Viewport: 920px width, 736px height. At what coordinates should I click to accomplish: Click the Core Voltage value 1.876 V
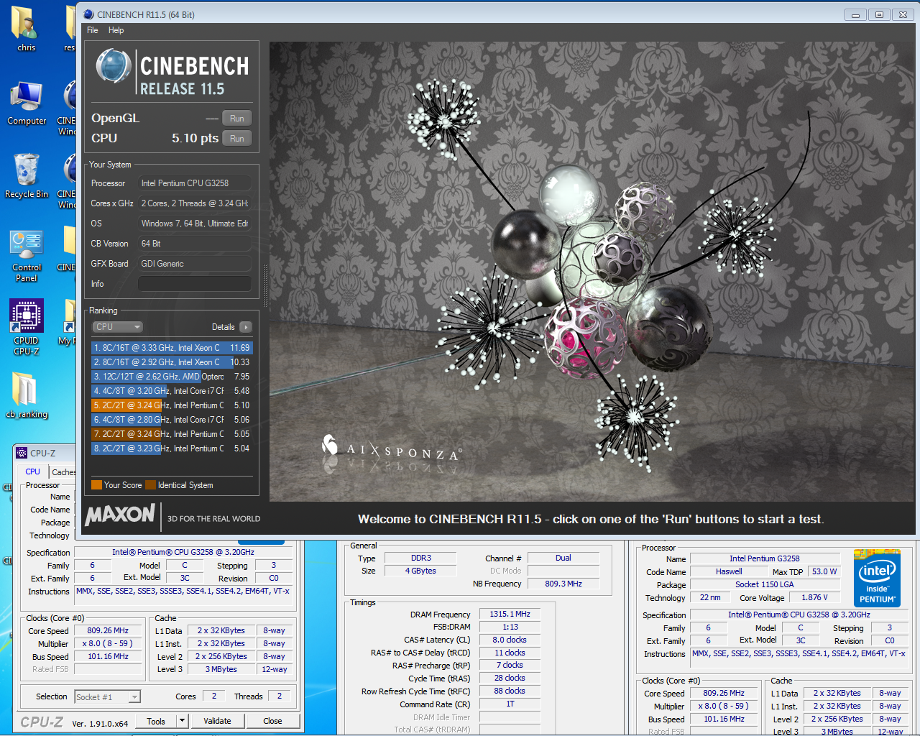(x=814, y=597)
